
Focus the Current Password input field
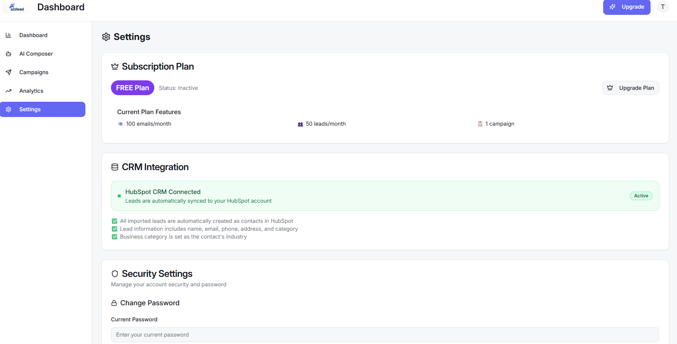click(384, 335)
